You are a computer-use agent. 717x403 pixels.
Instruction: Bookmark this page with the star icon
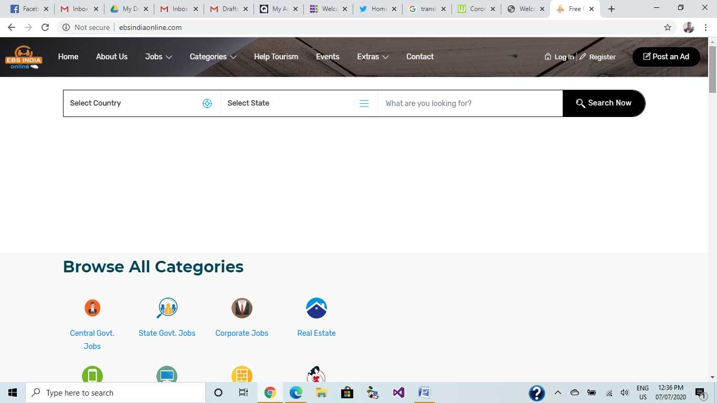(x=668, y=27)
